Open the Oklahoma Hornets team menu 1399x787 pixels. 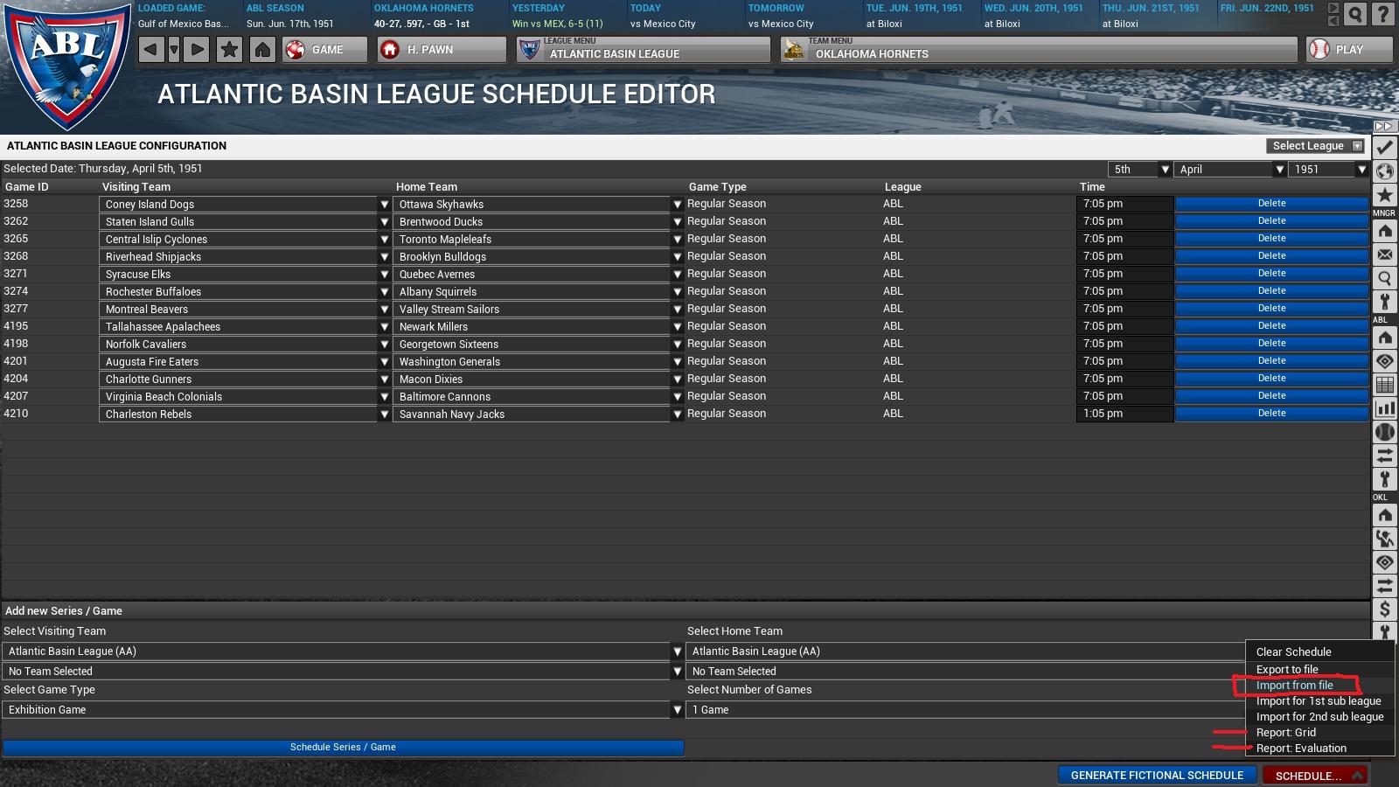click(x=1039, y=50)
